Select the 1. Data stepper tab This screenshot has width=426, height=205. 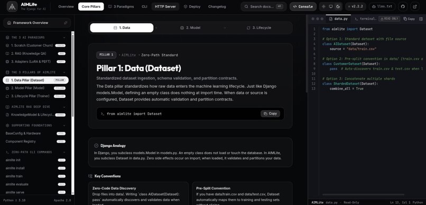(x=122, y=27)
